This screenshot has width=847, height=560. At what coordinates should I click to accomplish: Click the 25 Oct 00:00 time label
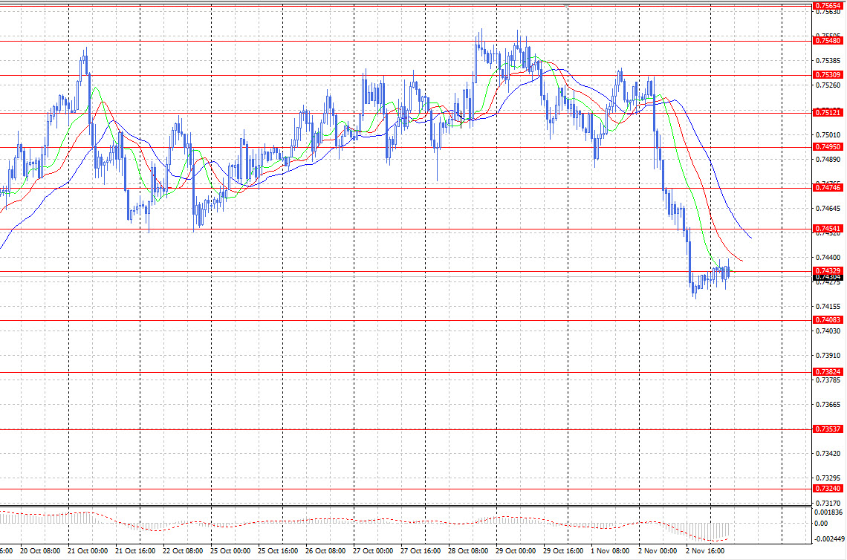coord(230,551)
